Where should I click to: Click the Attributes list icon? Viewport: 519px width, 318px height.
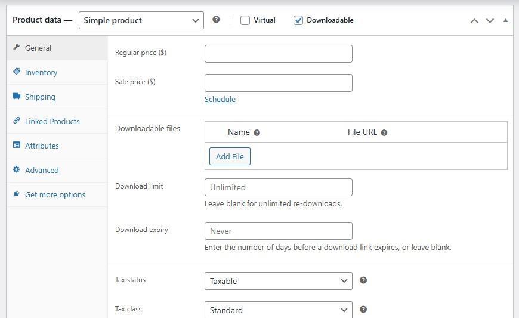pyautogui.click(x=17, y=145)
